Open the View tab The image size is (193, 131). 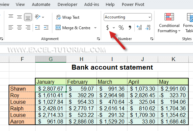click(x=20, y=5)
